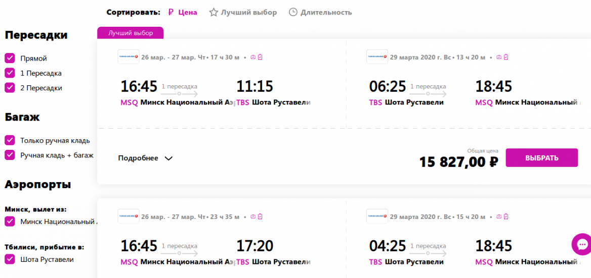Click Turkish Airlines logo on first outbound flight
Viewport: 591px width, 278px height.
point(129,57)
